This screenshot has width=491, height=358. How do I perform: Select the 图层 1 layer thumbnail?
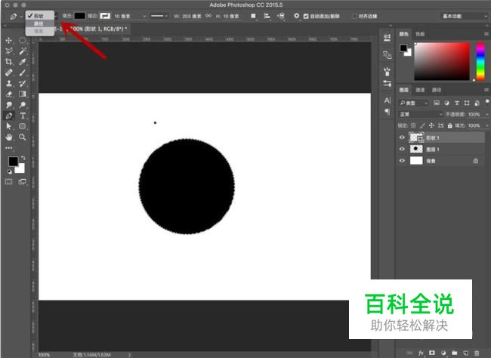416,150
